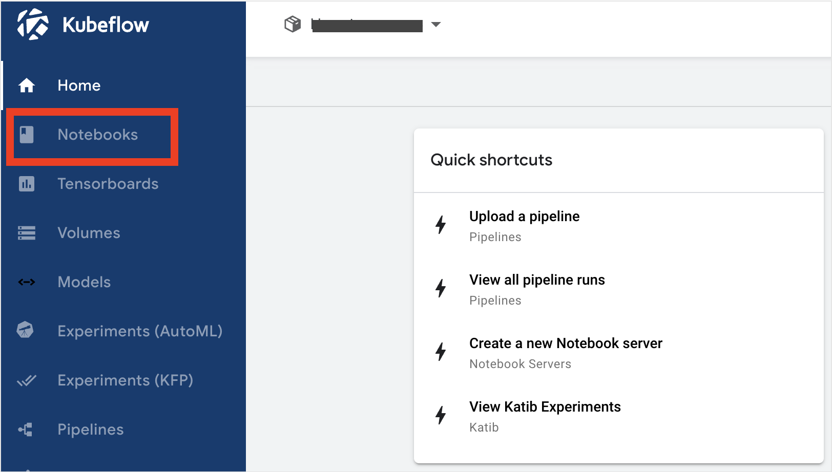Choose Create a new Notebook server

pyautogui.click(x=566, y=344)
